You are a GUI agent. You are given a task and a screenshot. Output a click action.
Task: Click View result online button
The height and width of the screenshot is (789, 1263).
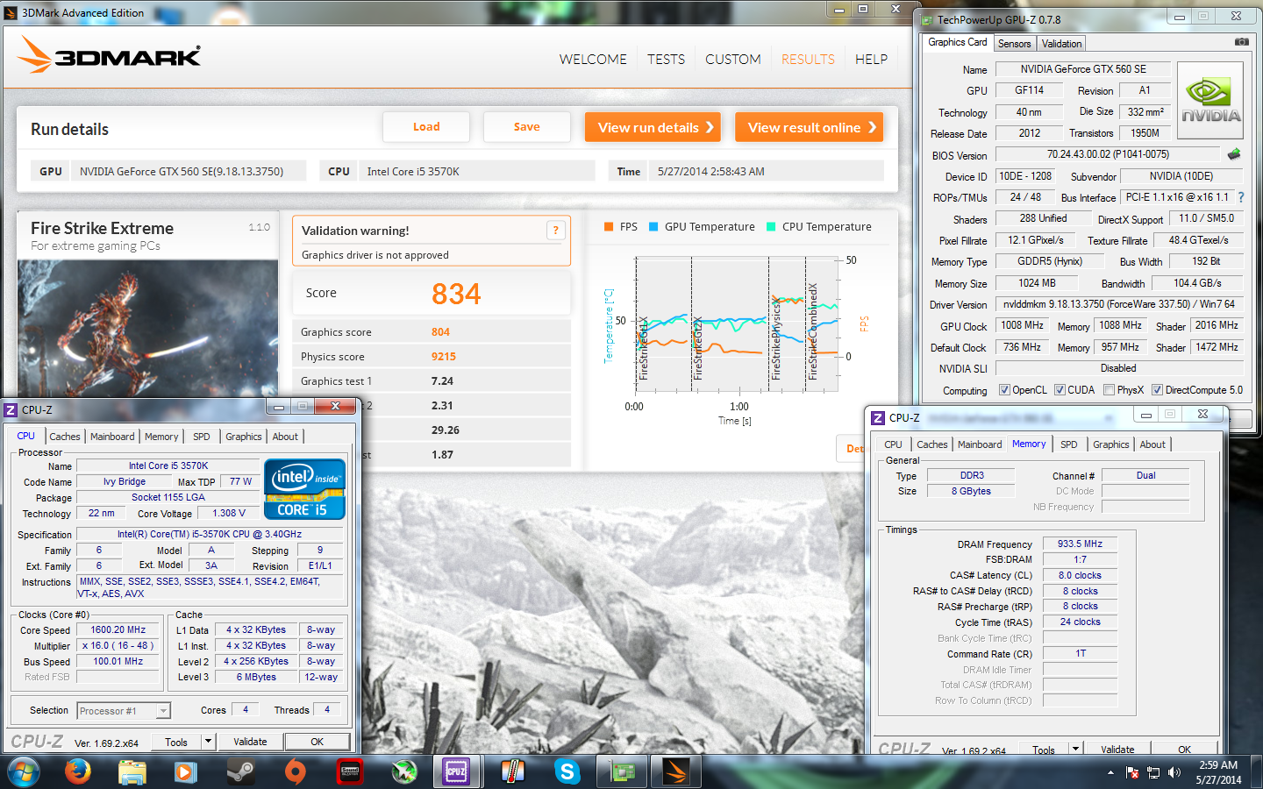pyautogui.click(x=809, y=127)
